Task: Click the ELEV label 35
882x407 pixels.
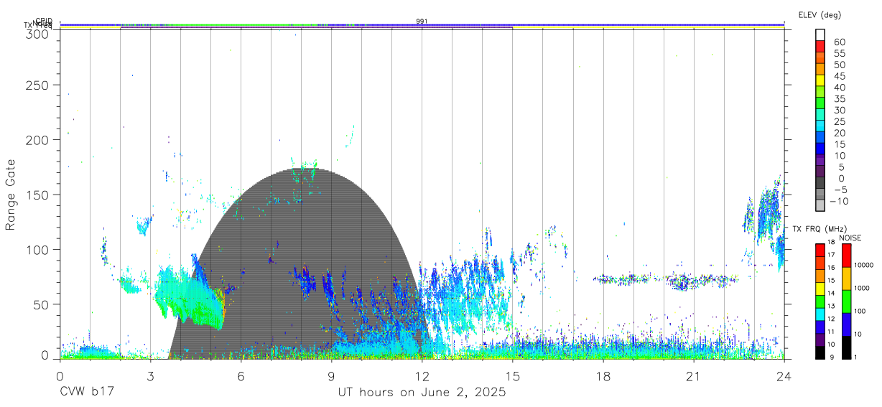Action: pos(839,99)
